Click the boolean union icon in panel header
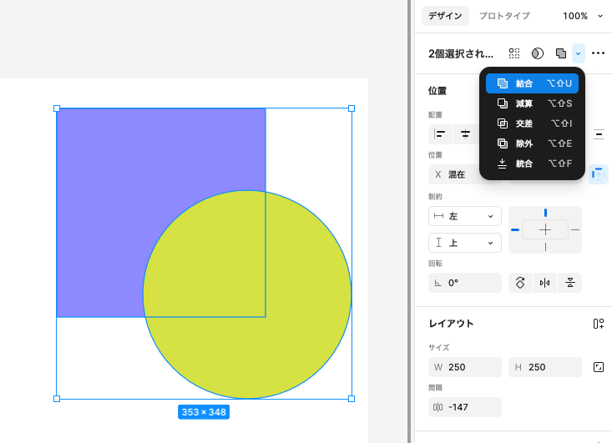 [561, 53]
